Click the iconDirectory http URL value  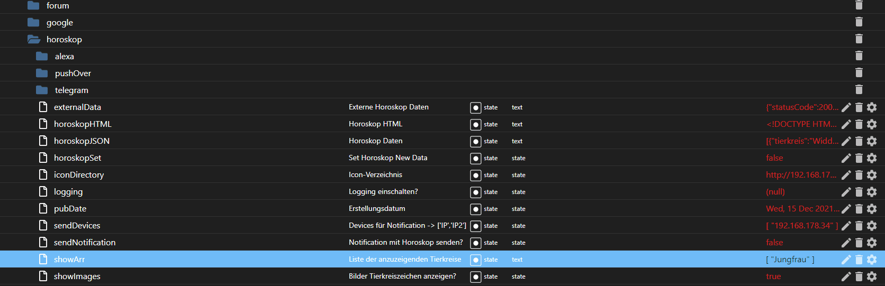click(x=801, y=175)
